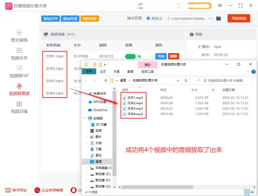
Task: Expand the 本地磁盘 (C drive node
Action: [87, 168]
